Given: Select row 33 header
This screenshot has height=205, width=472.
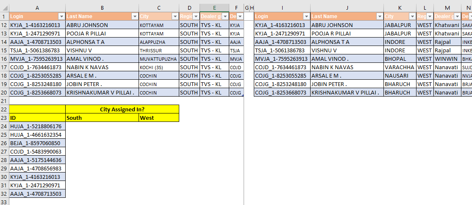Looking at the screenshot, I should (5, 202).
